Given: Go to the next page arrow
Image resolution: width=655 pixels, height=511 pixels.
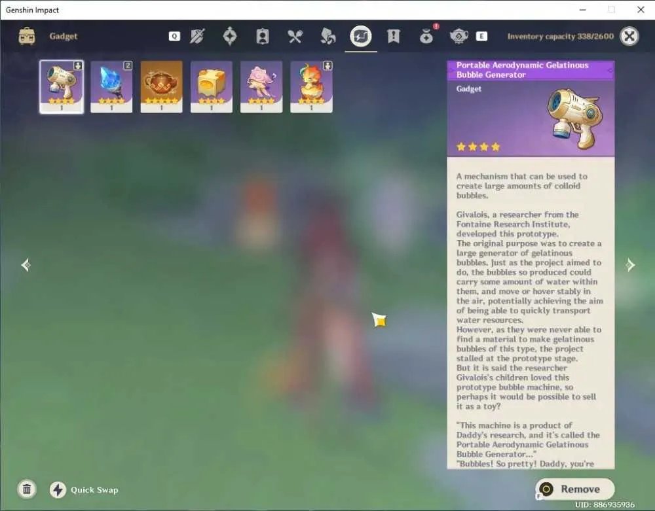Looking at the screenshot, I should (630, 265).
